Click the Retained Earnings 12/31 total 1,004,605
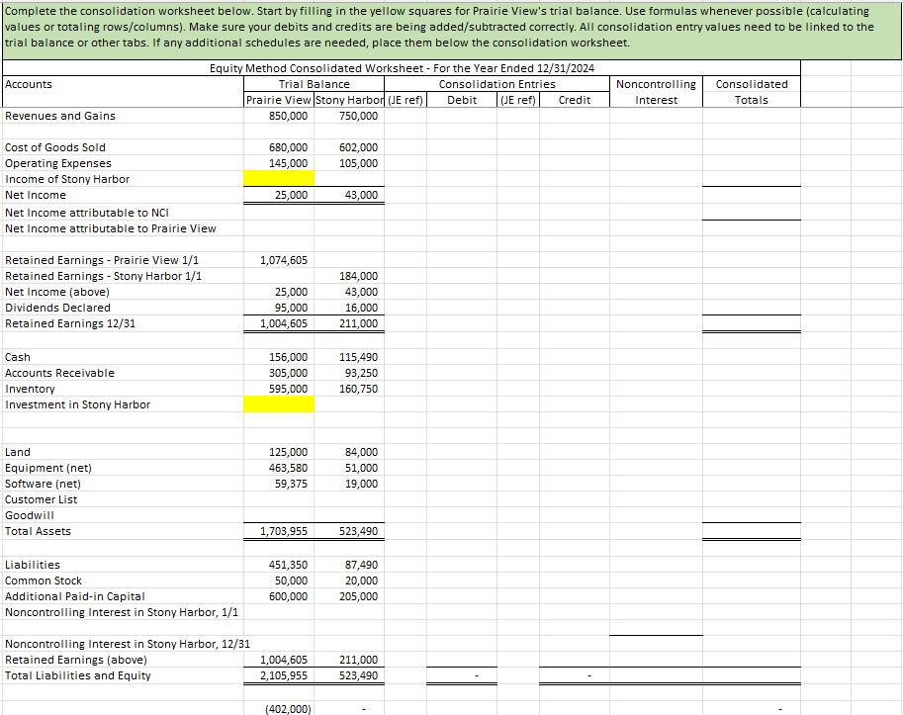 coord(280,323)
